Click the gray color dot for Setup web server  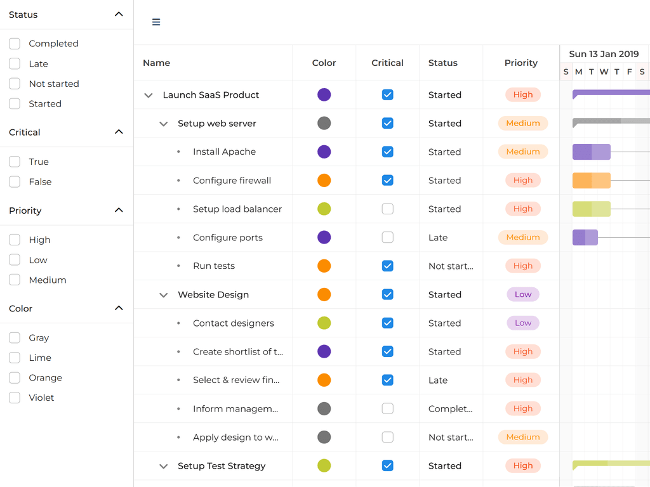tap(324, 123)
